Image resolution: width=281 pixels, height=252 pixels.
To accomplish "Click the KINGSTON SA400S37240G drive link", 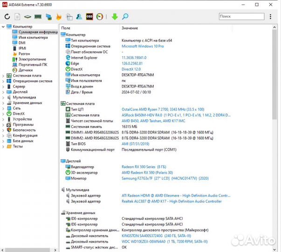I will click(156, 236).
